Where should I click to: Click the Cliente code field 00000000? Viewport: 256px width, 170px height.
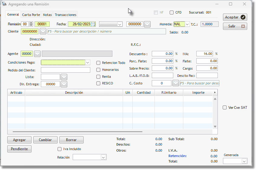point(30,31)
